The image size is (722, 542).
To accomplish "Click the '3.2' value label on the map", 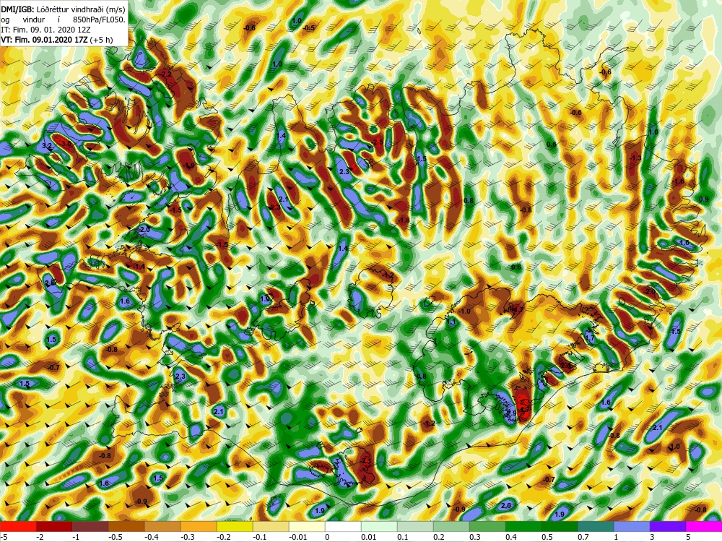I will (x=46, y=146).
